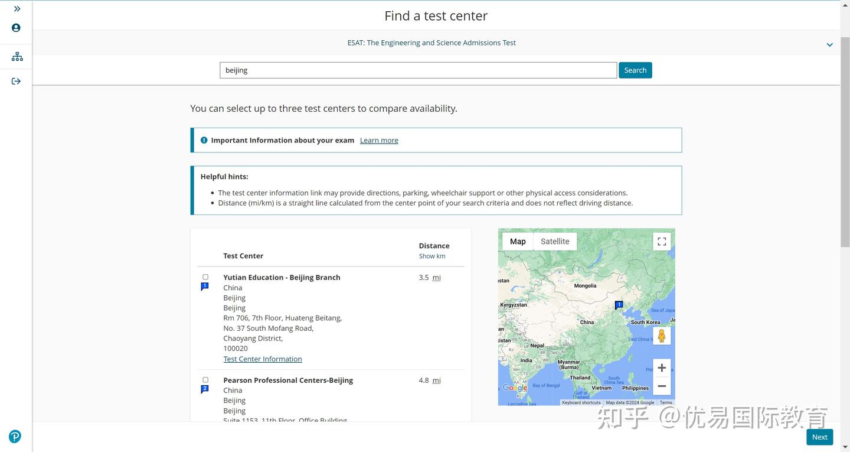Click the location search field containing beijing
The image size is (850, 452).
coord(419,70)
